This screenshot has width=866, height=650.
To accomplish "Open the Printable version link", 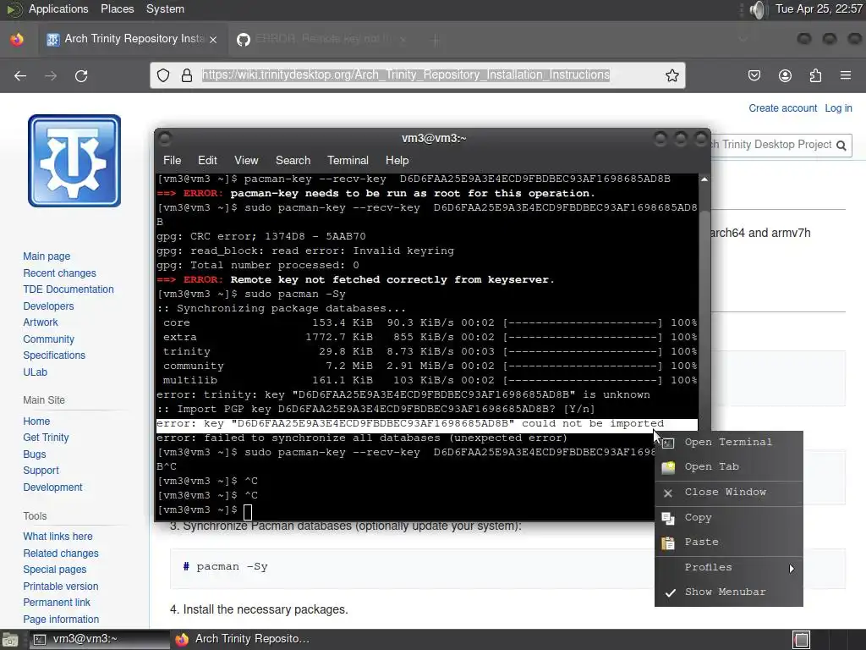I will point(60,587).
